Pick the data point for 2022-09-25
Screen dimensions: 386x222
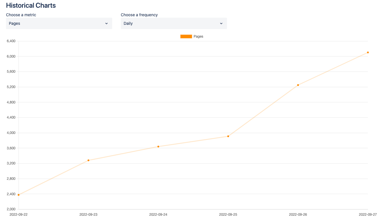point(228,136)
